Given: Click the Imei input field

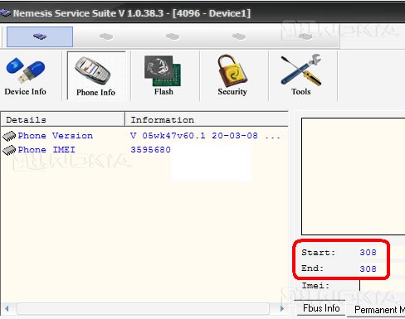Looking at the screenshot, I should coord(382,286).
